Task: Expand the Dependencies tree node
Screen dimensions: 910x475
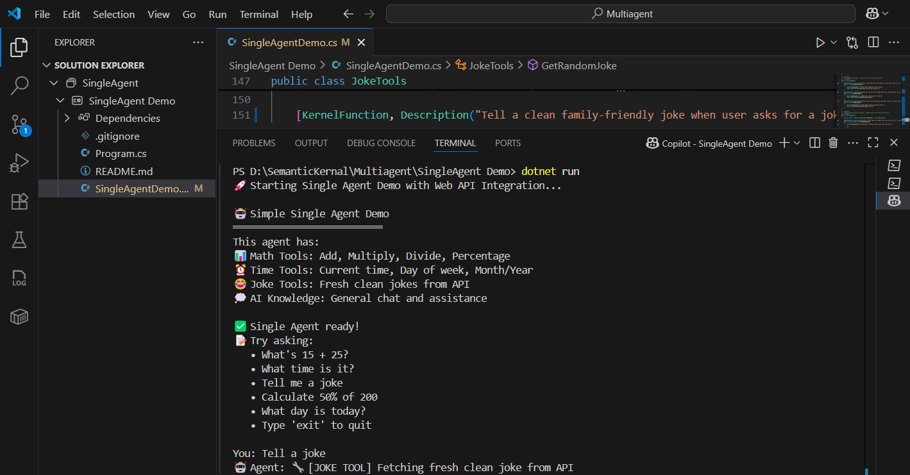Action: [x=67, y=118]
